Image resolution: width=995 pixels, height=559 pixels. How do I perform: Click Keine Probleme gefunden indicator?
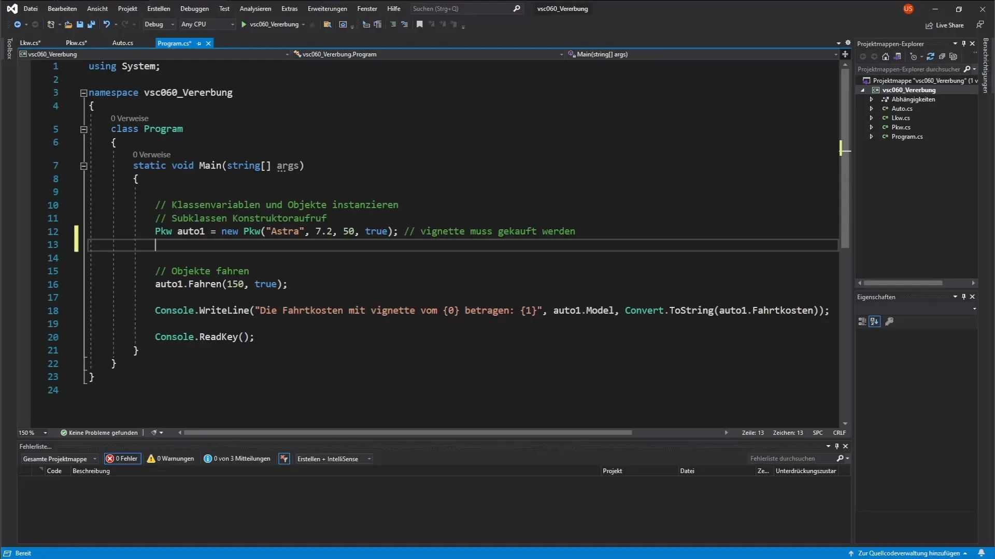99,433
